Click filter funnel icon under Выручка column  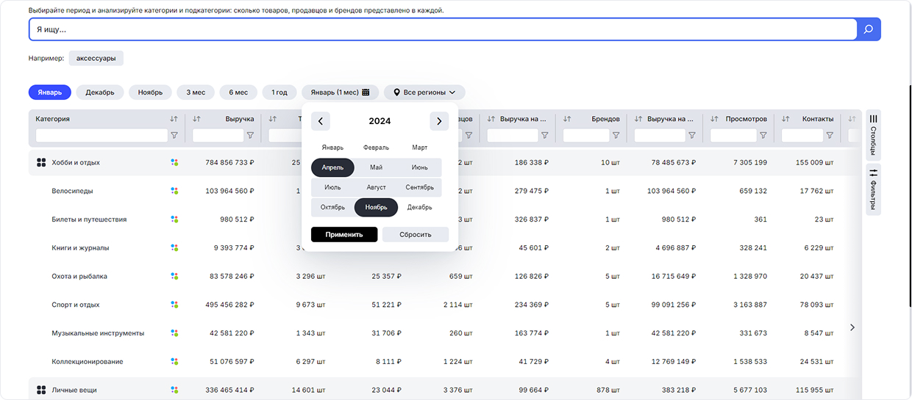point(250,135)
